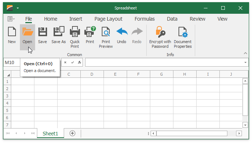
Task: Select row 5 header
Action: [x=7, y=110]
